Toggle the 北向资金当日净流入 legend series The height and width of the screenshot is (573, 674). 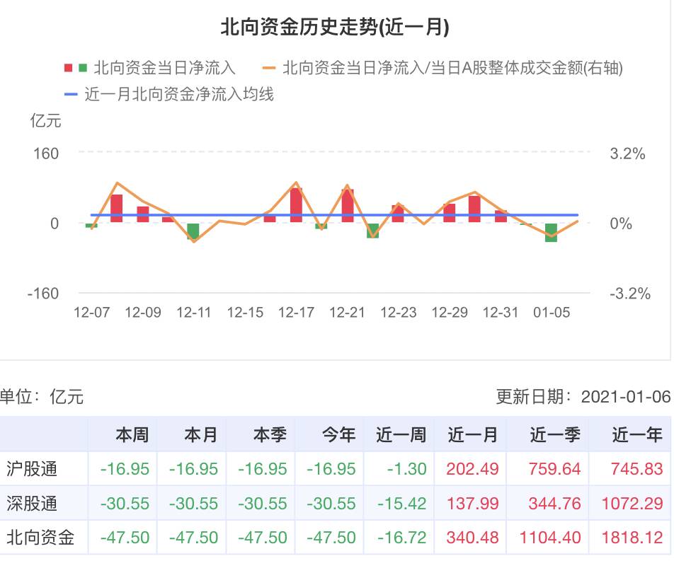click(x=164, y=69)
